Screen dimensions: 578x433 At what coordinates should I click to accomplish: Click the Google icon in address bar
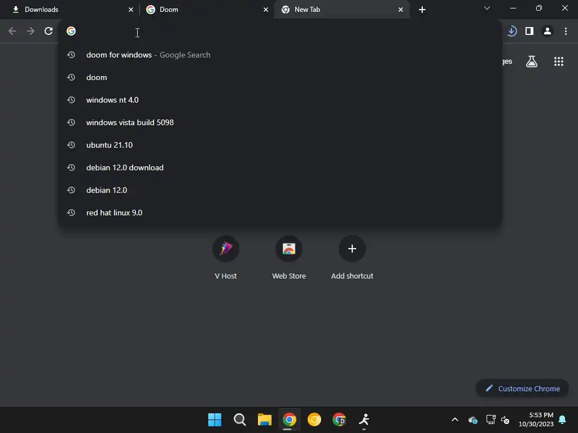click(x=71, y=32)
